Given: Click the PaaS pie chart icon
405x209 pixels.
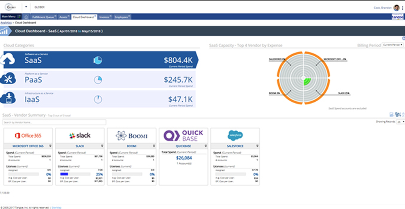Looking at the screenshot, I should [98, 80].
